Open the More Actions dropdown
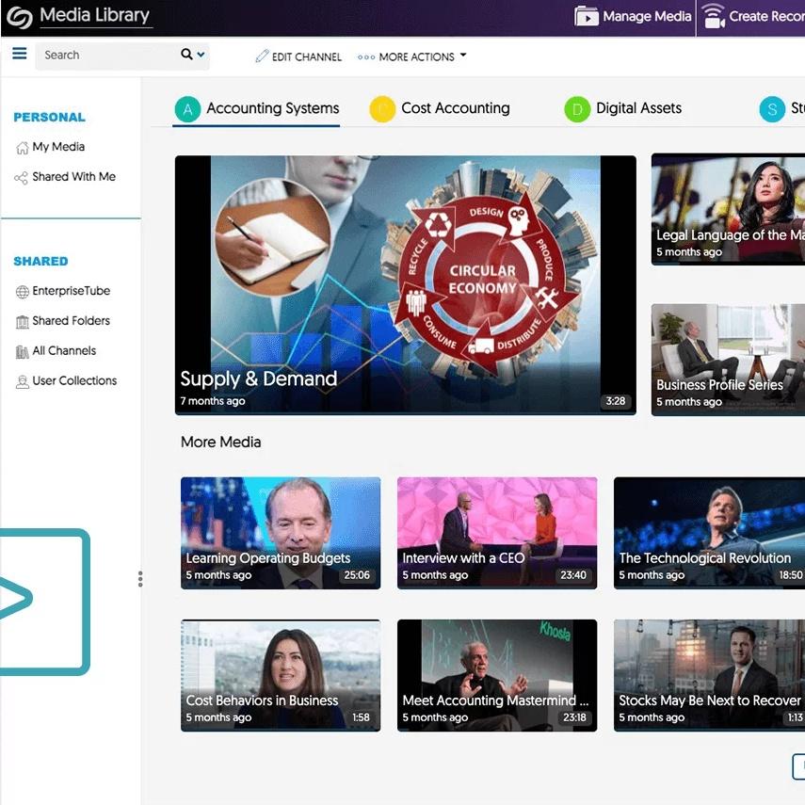 click(412, 57)
